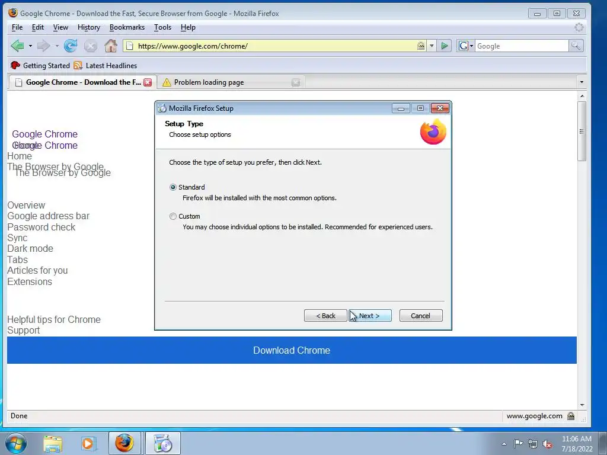Expand the address bar history dropdown
This screenshot has height=455, width=607.
(x=432, y=46)
